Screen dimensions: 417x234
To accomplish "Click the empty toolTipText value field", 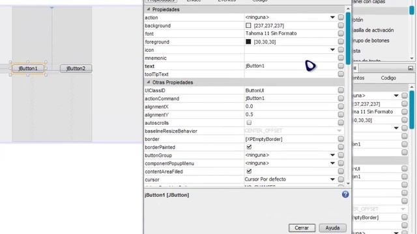I will coord(291,74).
